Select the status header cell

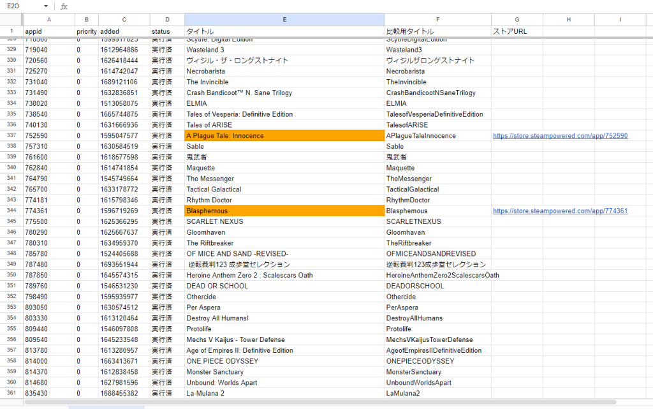(x=167, y=31)
